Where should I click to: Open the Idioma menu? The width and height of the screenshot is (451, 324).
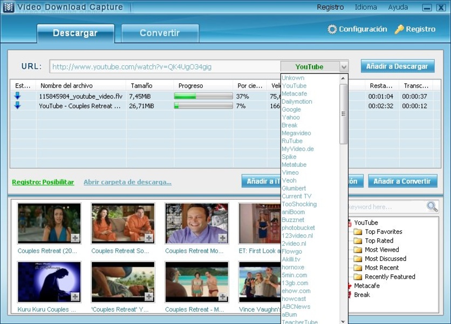click(366, 7)
